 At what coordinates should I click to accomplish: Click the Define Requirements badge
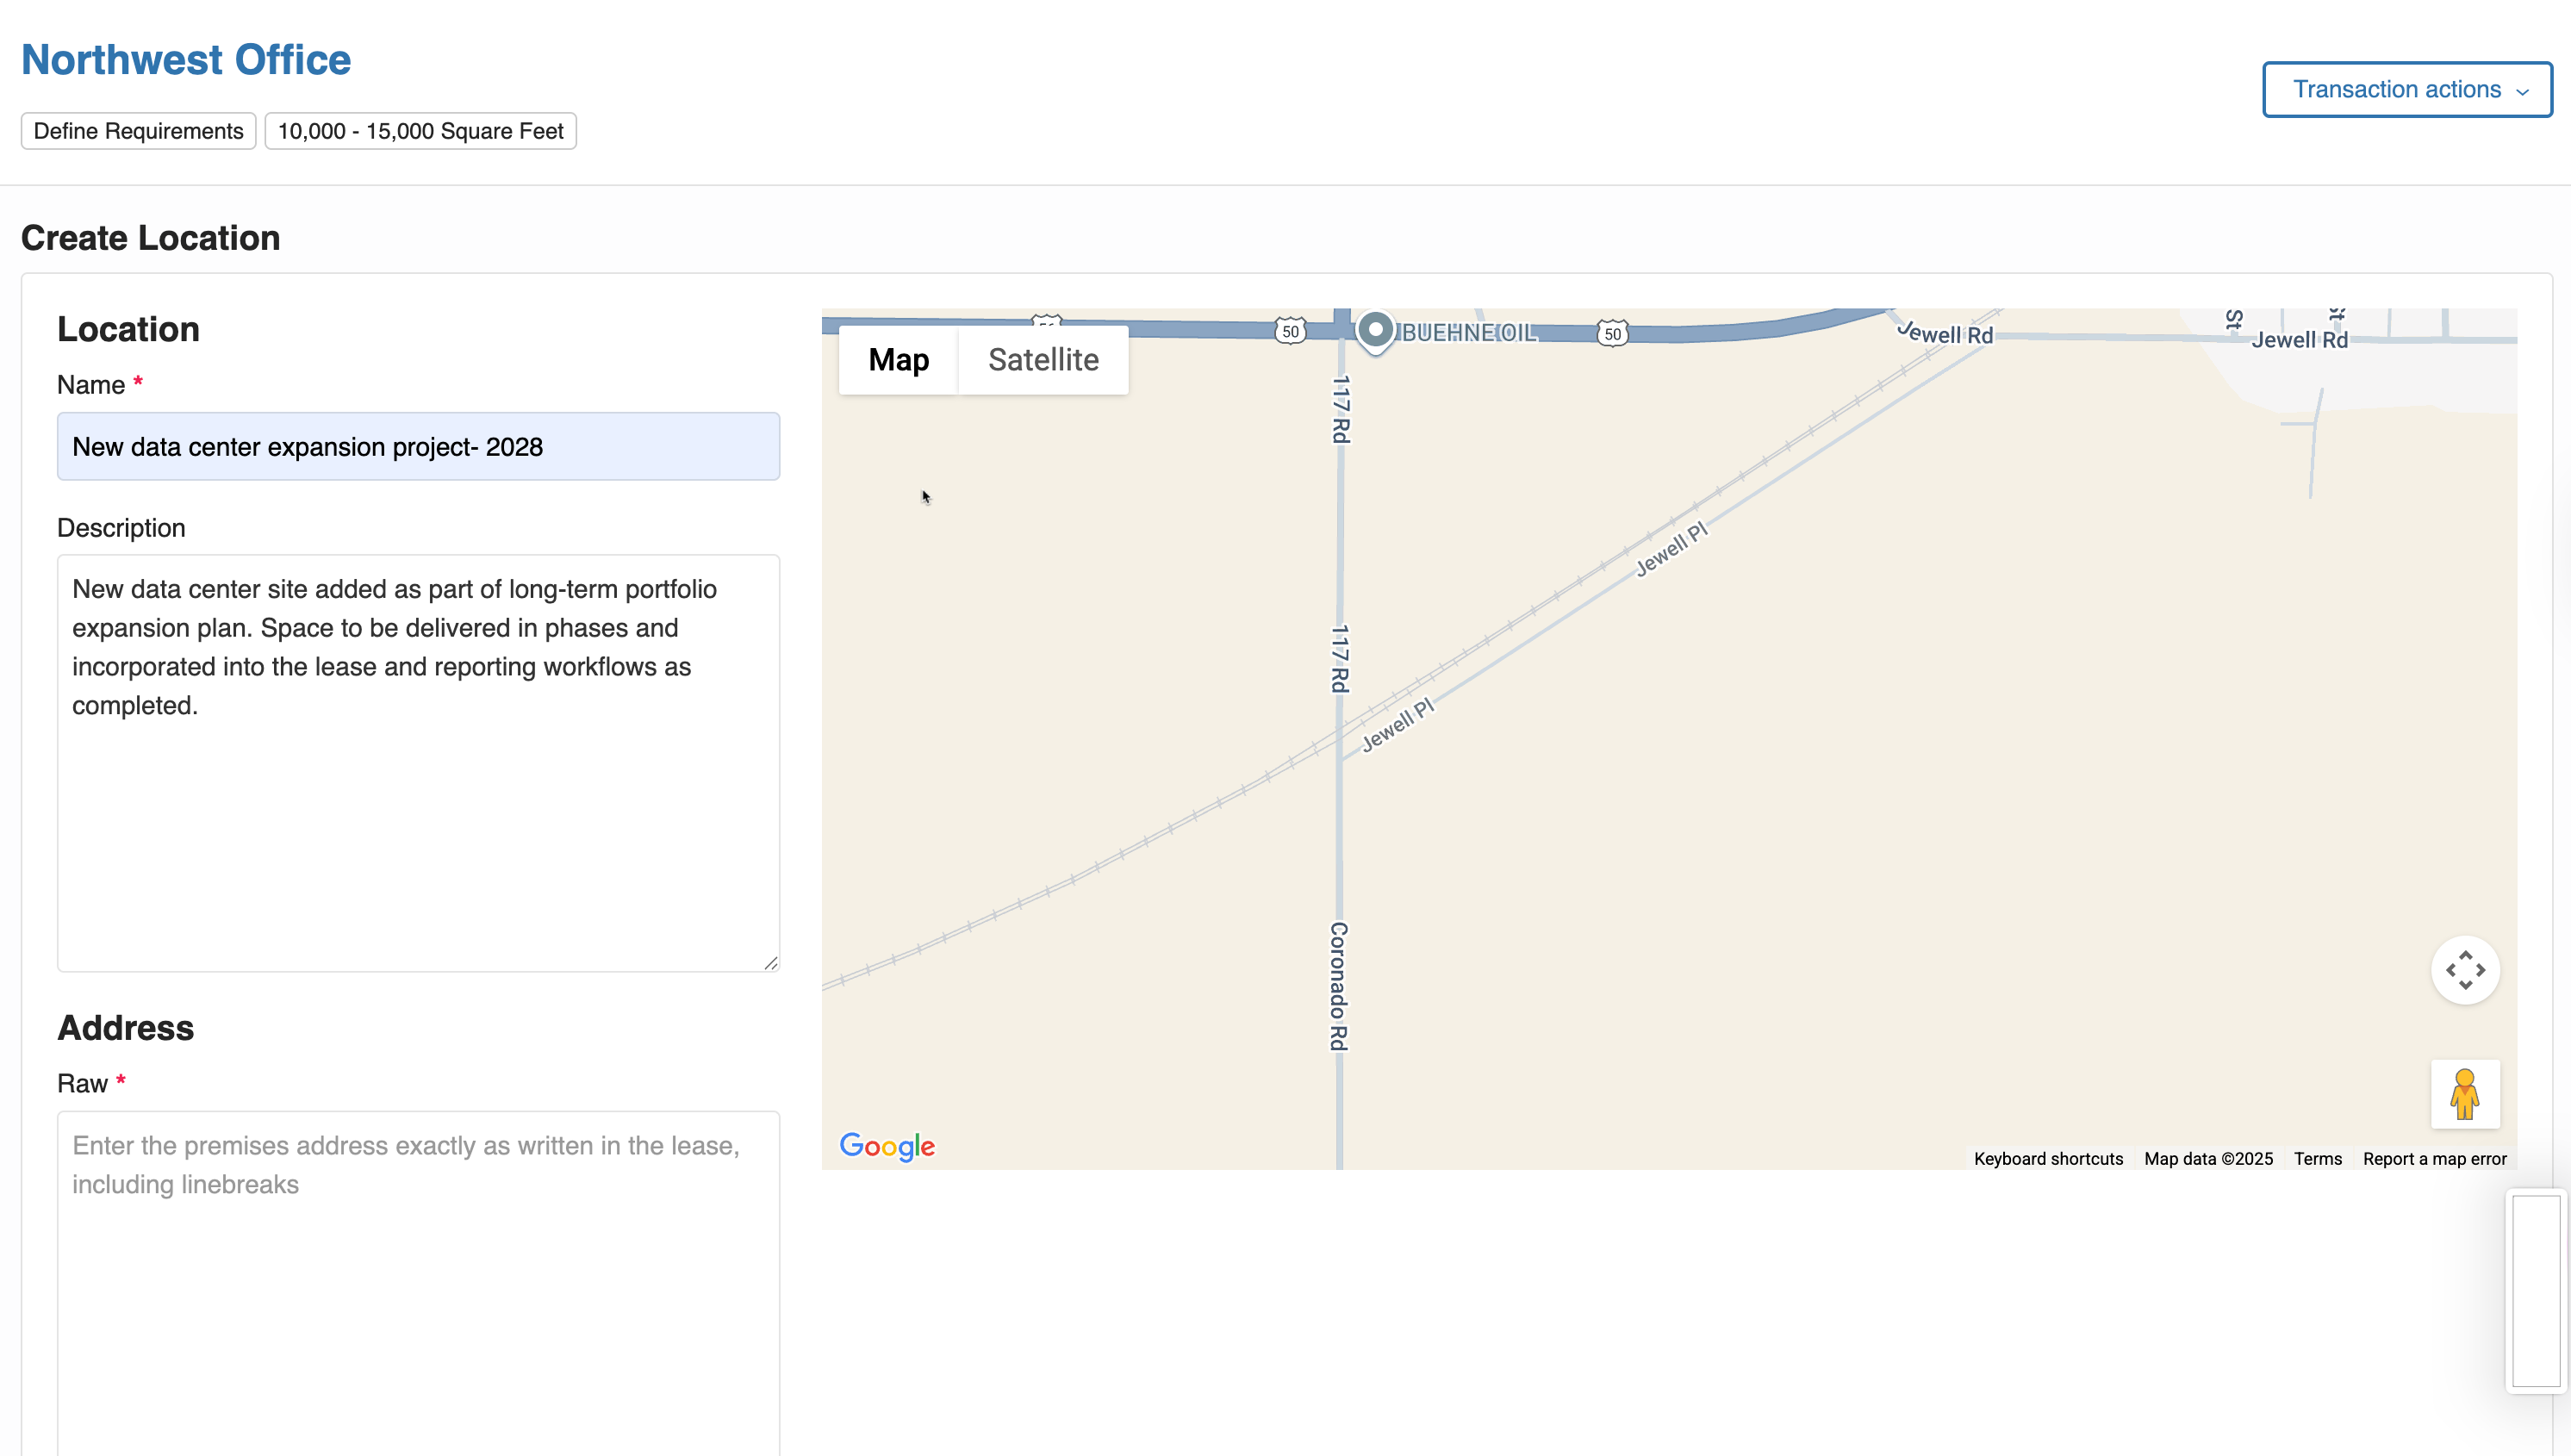pyautogui.click(x=137, y=130)
